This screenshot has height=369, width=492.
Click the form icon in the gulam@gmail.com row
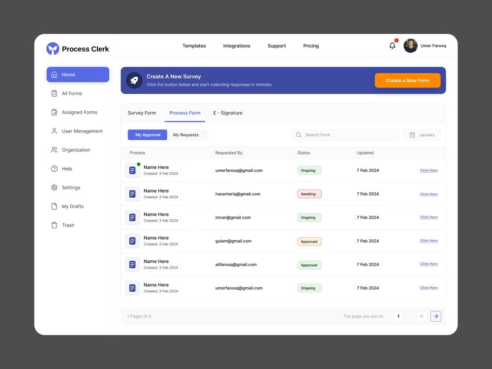pyautogui.click(x=132, y=241)
